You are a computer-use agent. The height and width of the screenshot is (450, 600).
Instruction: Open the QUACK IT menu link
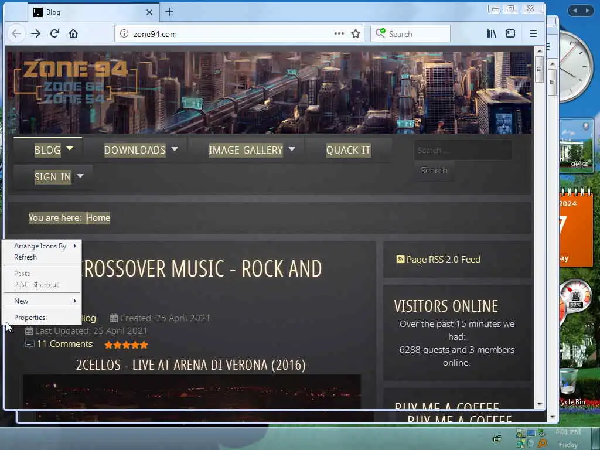point(348,150)
